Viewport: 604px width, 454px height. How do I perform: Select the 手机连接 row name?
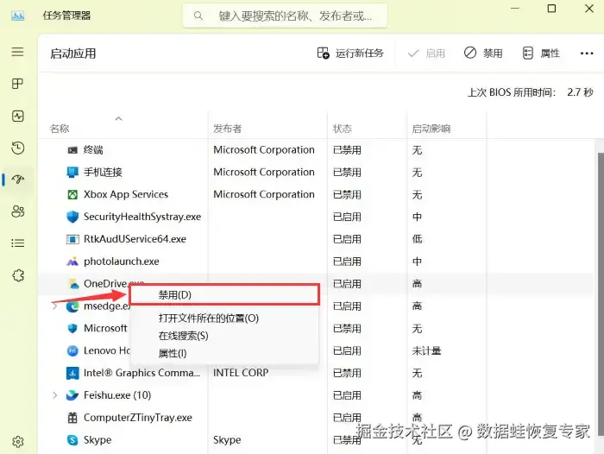[x=103, y=173]
